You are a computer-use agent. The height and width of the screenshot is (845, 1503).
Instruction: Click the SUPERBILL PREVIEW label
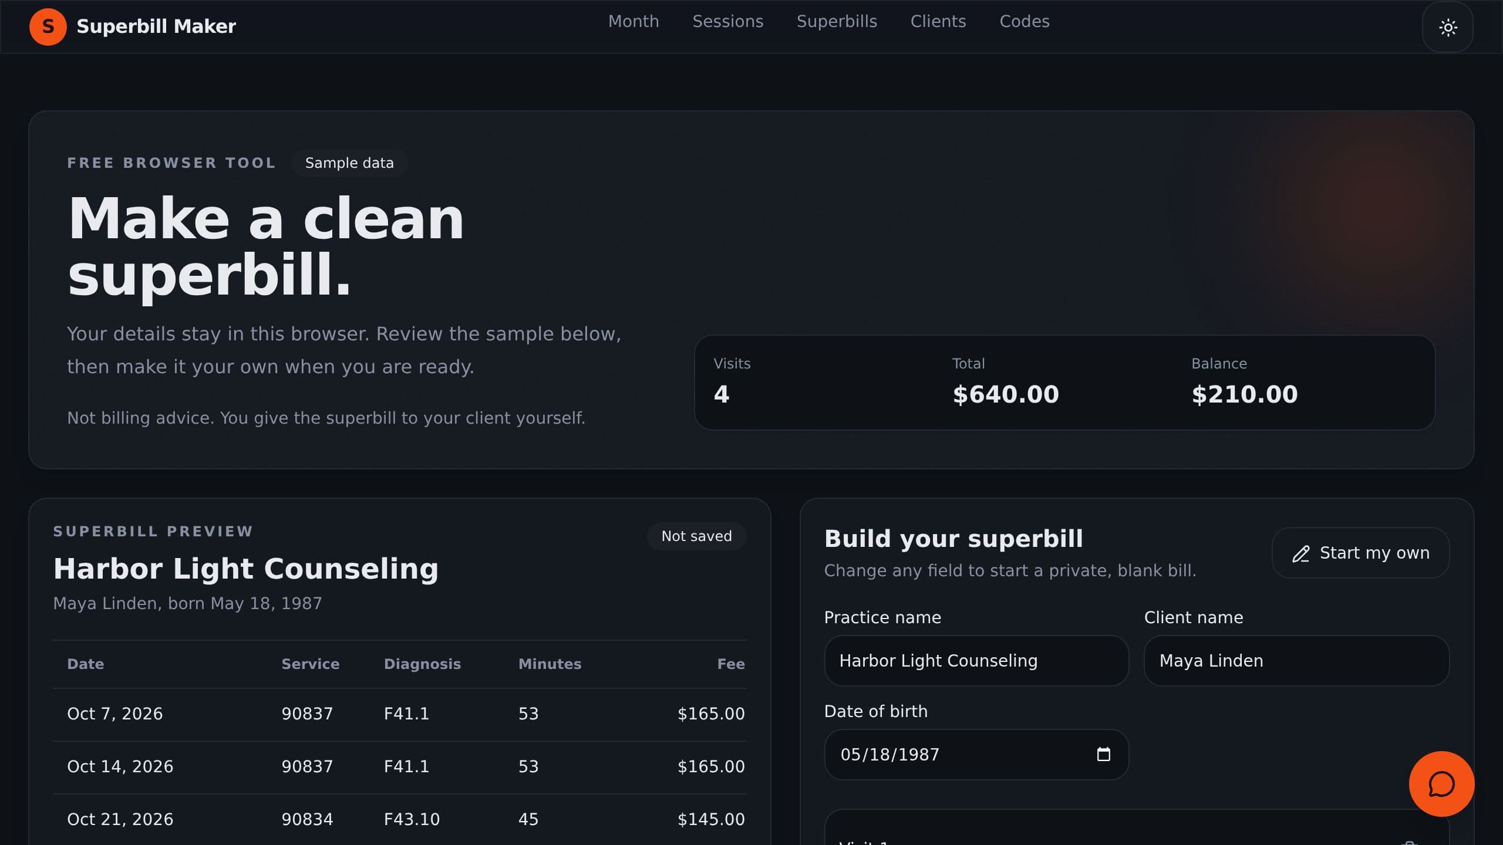(153, 532)
